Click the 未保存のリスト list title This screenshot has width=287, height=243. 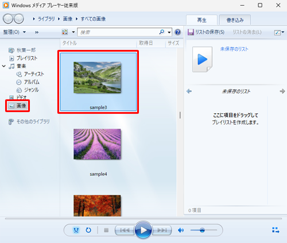[236, 91]
